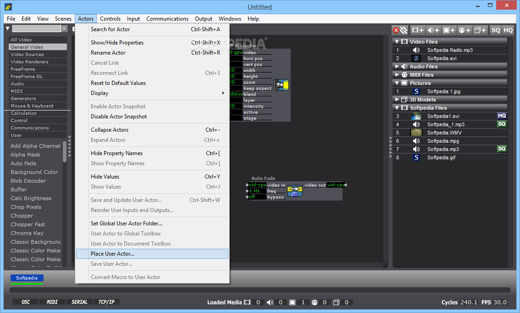Choose Reset to Default Values entry
The width and height of the screenshot is (520, 313).
[152, 83]
